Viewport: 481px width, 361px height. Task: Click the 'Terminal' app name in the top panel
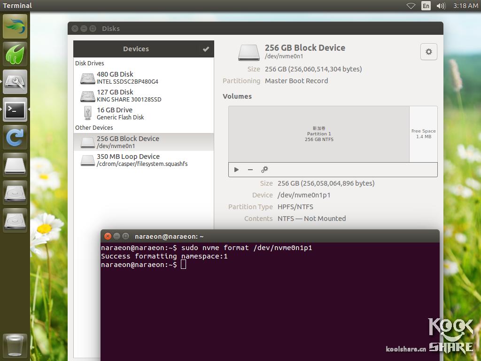[x=17, y=6]
